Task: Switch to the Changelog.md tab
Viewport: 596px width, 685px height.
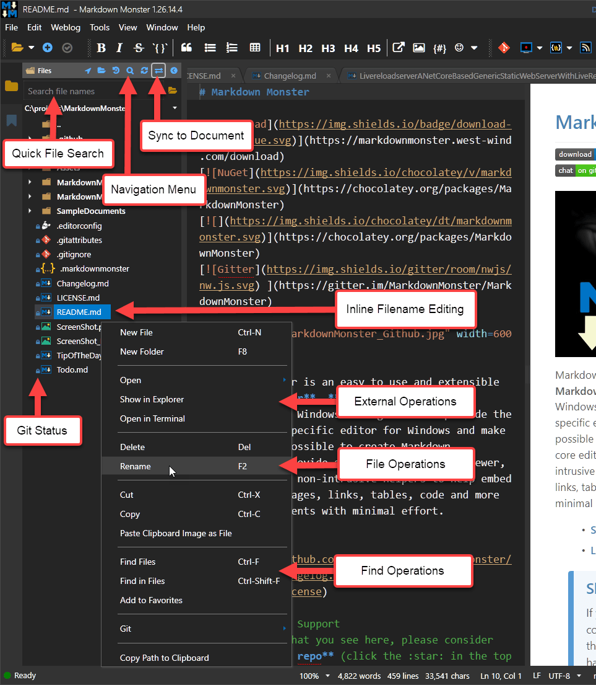Action: point(290,76)
